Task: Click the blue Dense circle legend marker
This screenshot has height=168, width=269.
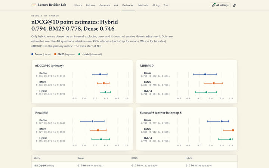Action: (32, 54)
